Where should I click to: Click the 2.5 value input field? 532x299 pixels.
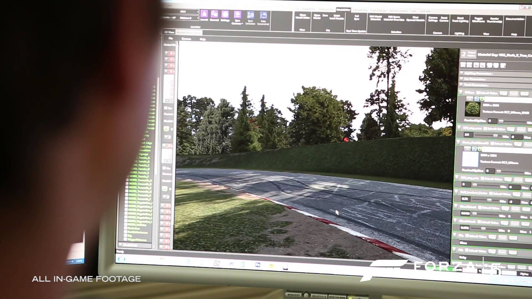click(x=469, y=135)
